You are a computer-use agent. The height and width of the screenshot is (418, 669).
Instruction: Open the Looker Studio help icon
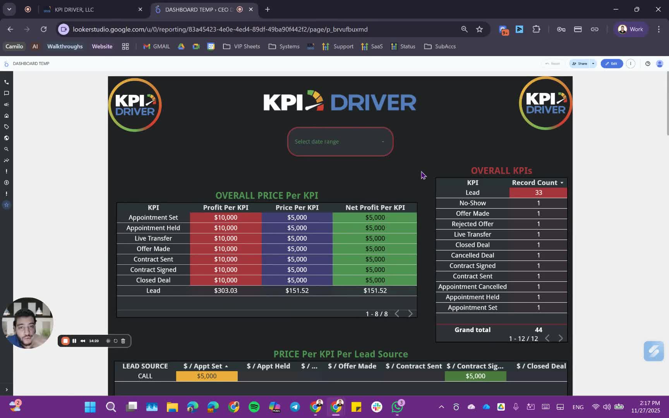click(648, 63)
